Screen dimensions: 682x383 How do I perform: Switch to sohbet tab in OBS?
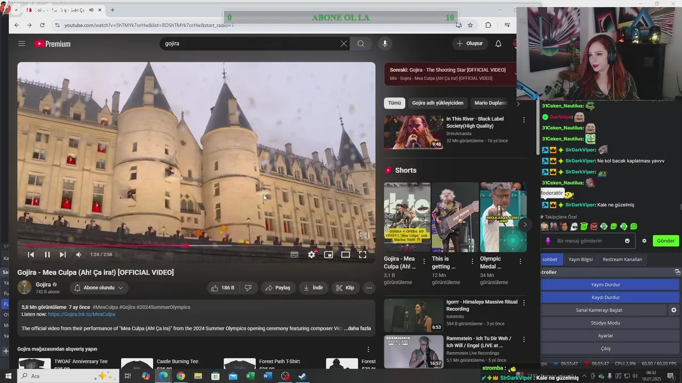[550, 260]
